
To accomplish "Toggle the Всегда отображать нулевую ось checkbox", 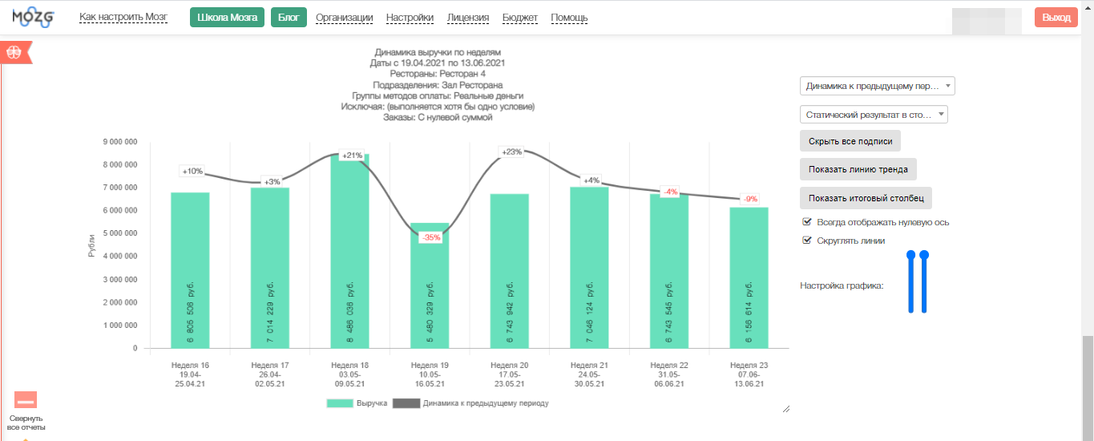I will (x=807, y=222).
